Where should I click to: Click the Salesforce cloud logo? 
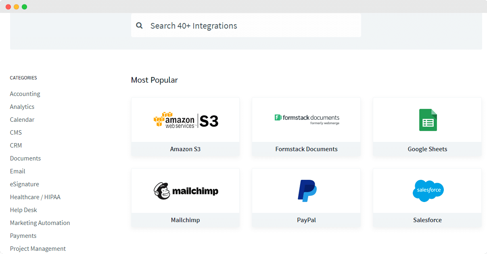[x=427, y=190]
